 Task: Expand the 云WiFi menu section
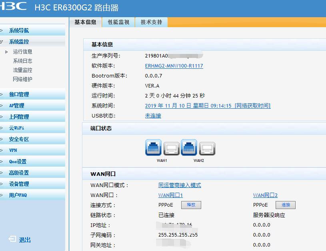[32, 128]
